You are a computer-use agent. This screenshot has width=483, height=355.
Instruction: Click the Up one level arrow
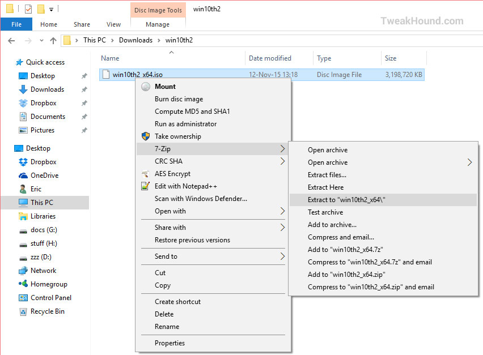click(53, 41)
